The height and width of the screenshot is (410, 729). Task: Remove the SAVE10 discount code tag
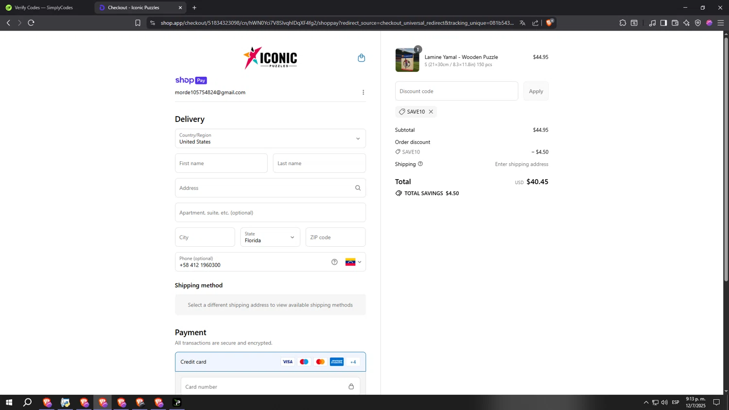(x=431, y=112)
